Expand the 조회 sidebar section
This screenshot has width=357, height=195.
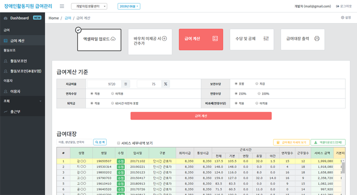(40, 101)
